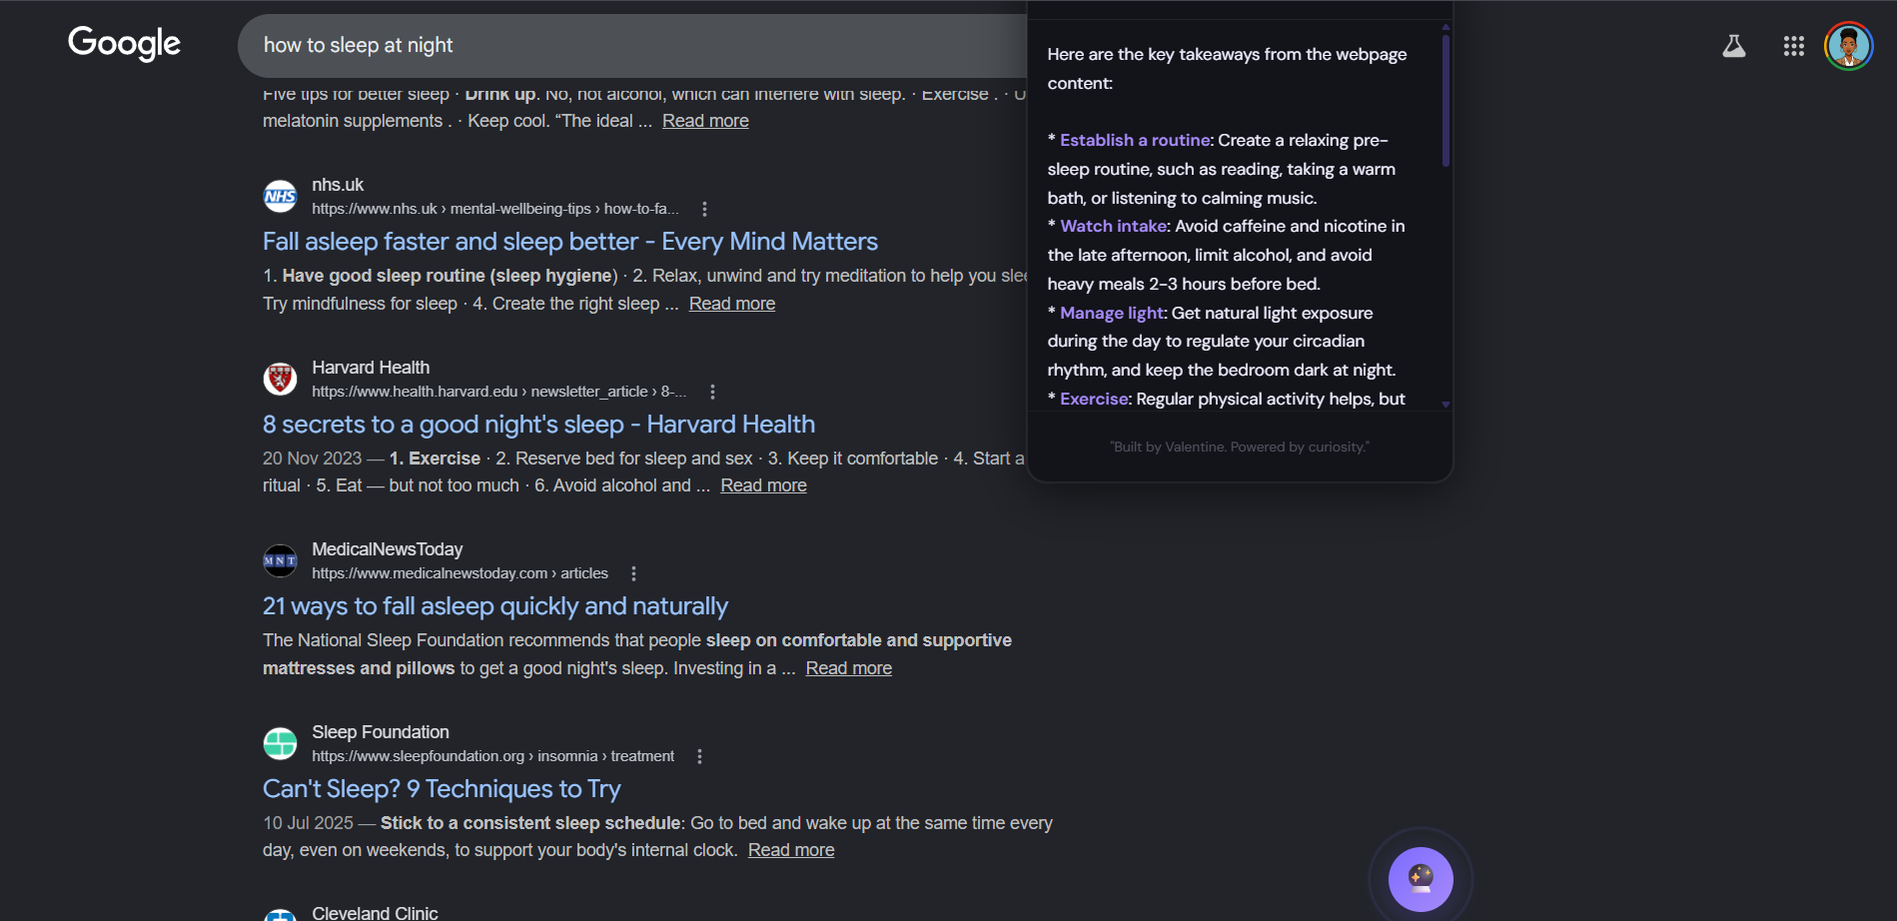The image size is (1897, 921).
Task: Click Read more in the Harvard Health snippet
Action: coord(763,485)
